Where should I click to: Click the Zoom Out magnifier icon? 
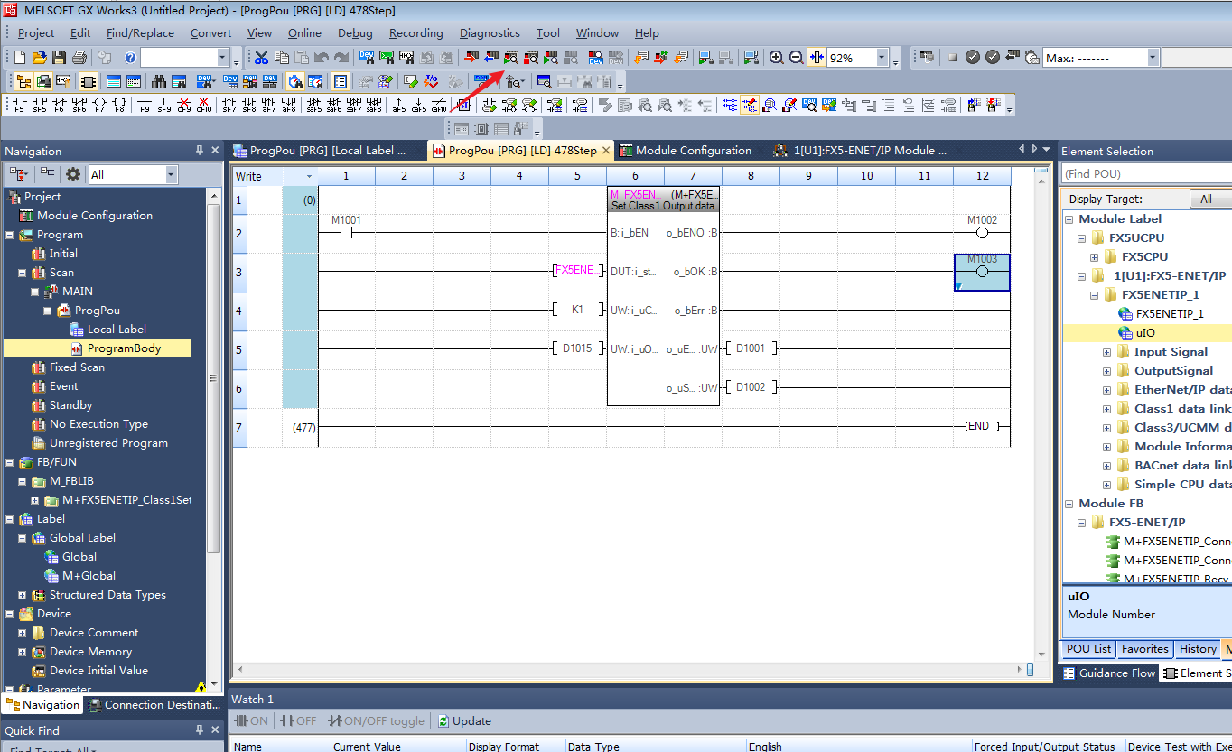click(796, 58)
